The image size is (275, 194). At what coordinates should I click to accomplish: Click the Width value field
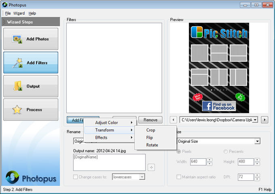pyautogui.click(x=198, y=162)
